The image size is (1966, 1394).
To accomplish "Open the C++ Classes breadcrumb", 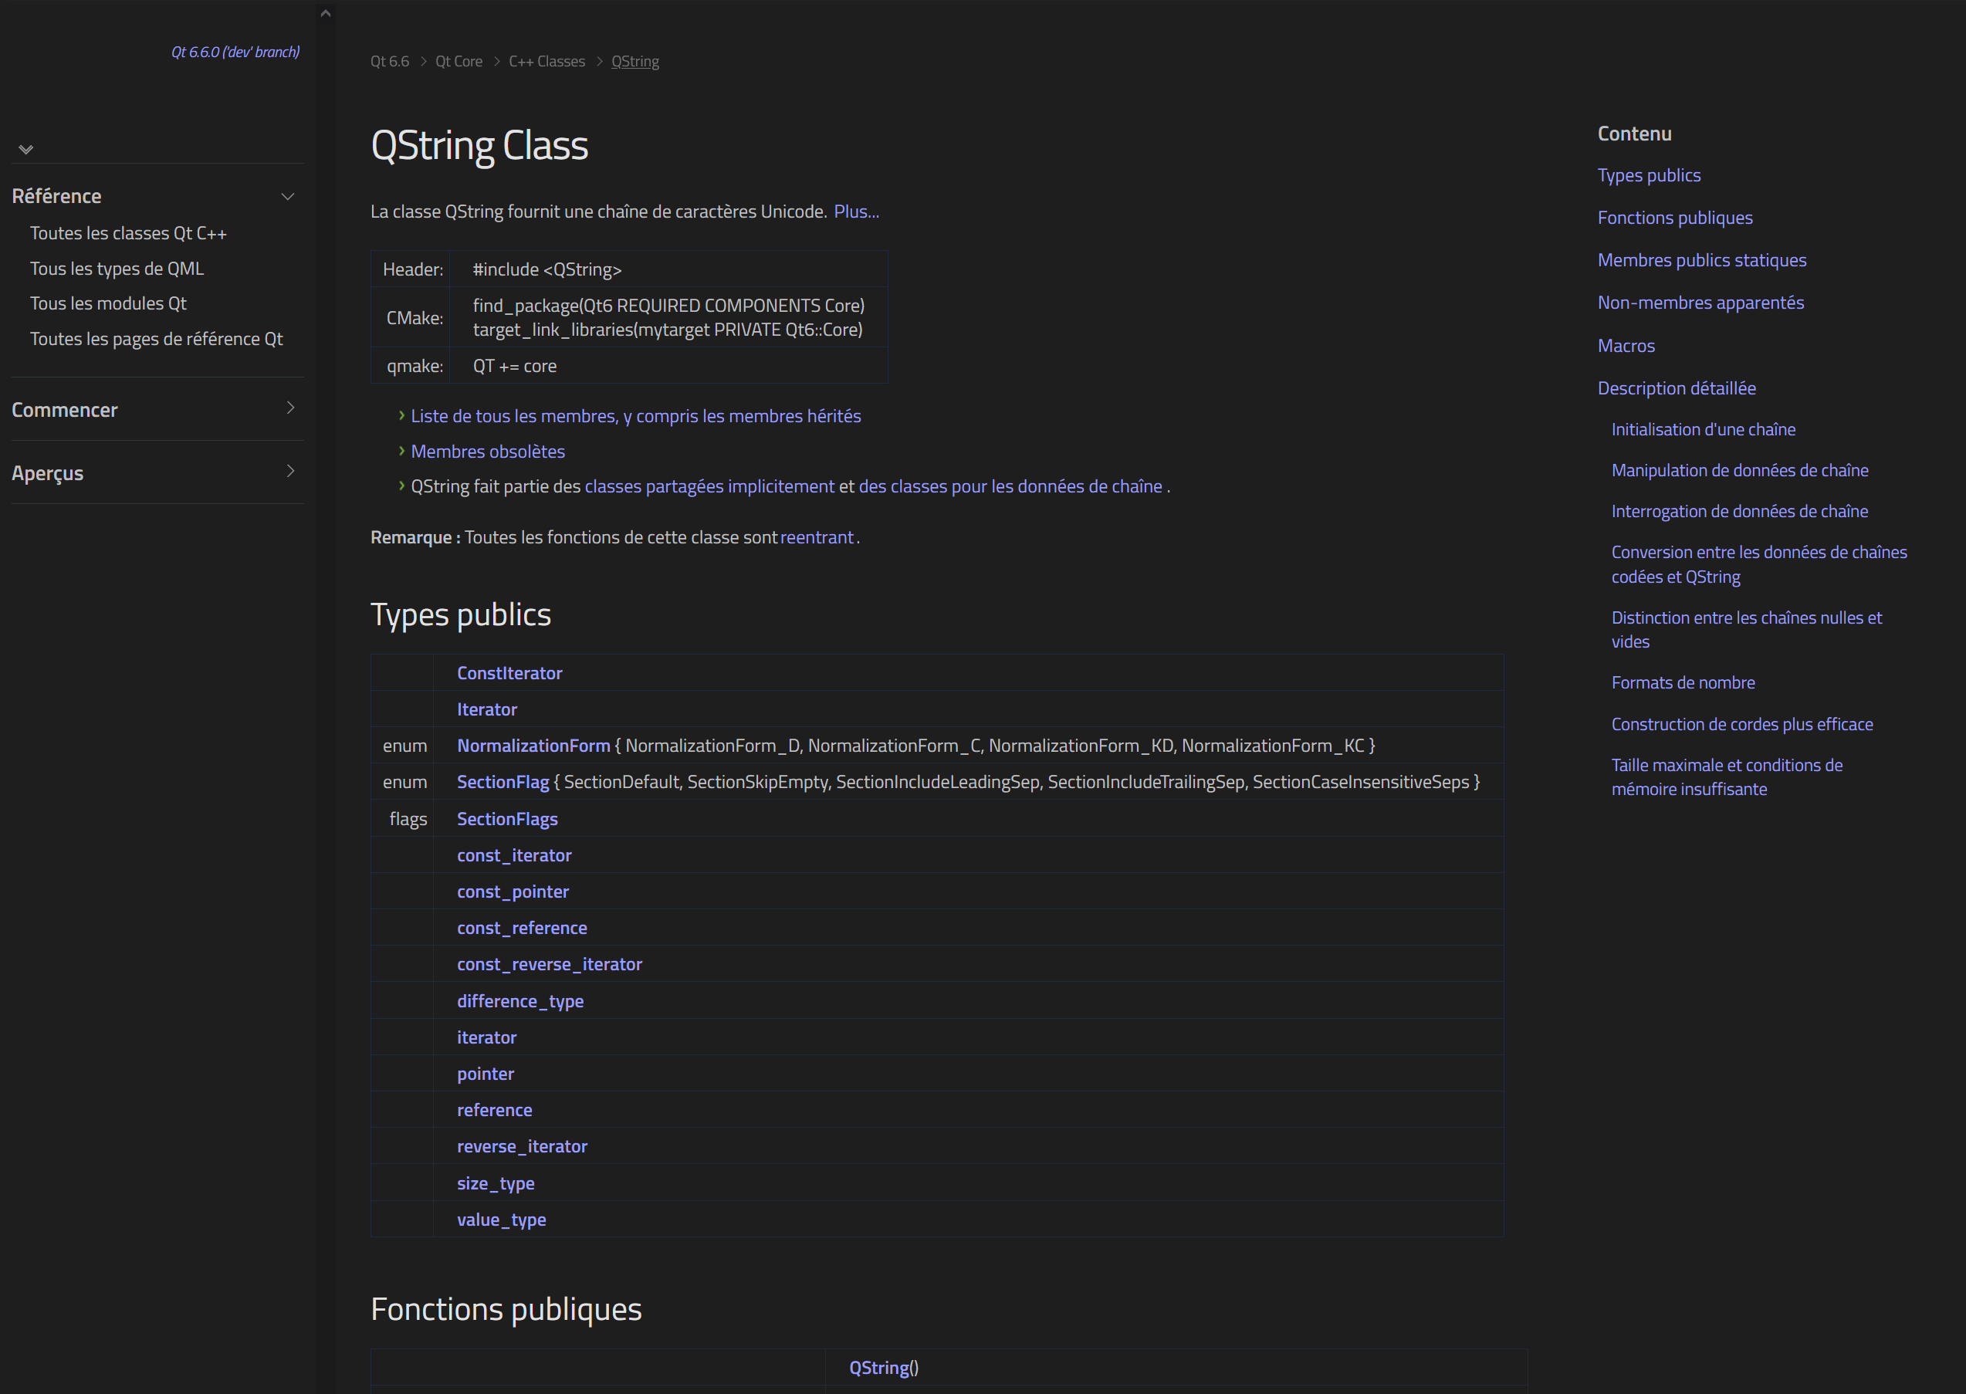I will (546, 62).
